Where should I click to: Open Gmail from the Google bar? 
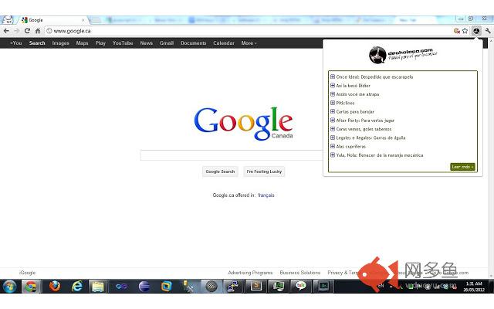(x=167, y=43)
